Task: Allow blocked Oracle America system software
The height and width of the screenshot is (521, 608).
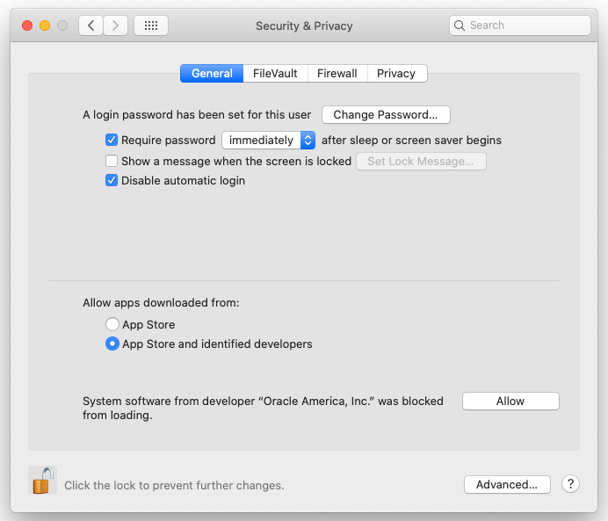Action: point(510,401)
